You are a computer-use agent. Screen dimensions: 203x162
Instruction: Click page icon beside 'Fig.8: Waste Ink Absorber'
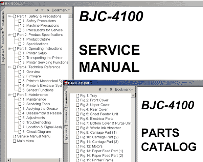click(78, 128)
